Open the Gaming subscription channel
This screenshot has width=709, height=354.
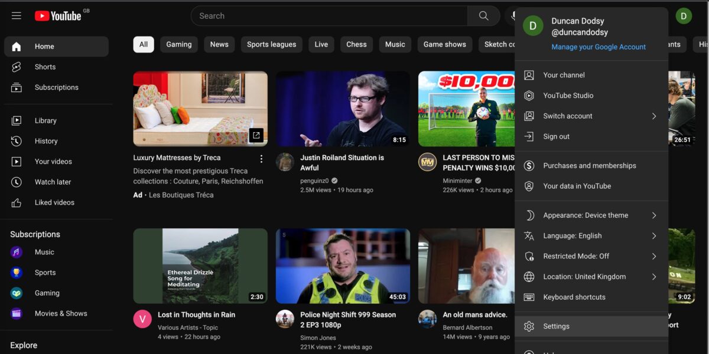pos(56,293)
